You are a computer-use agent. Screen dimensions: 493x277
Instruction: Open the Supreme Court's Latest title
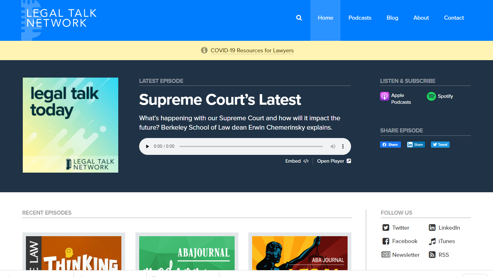(220, 100)
